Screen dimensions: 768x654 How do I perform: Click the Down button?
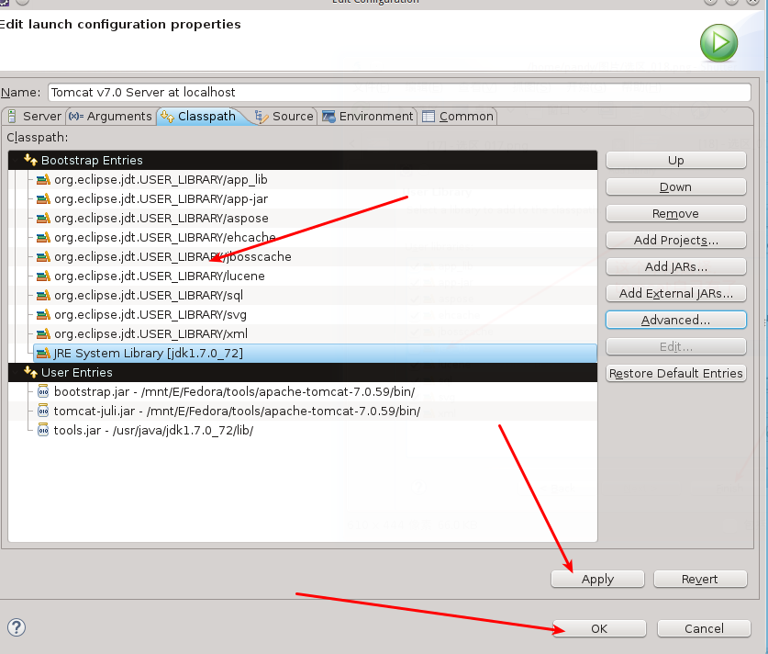pos(676,186)
